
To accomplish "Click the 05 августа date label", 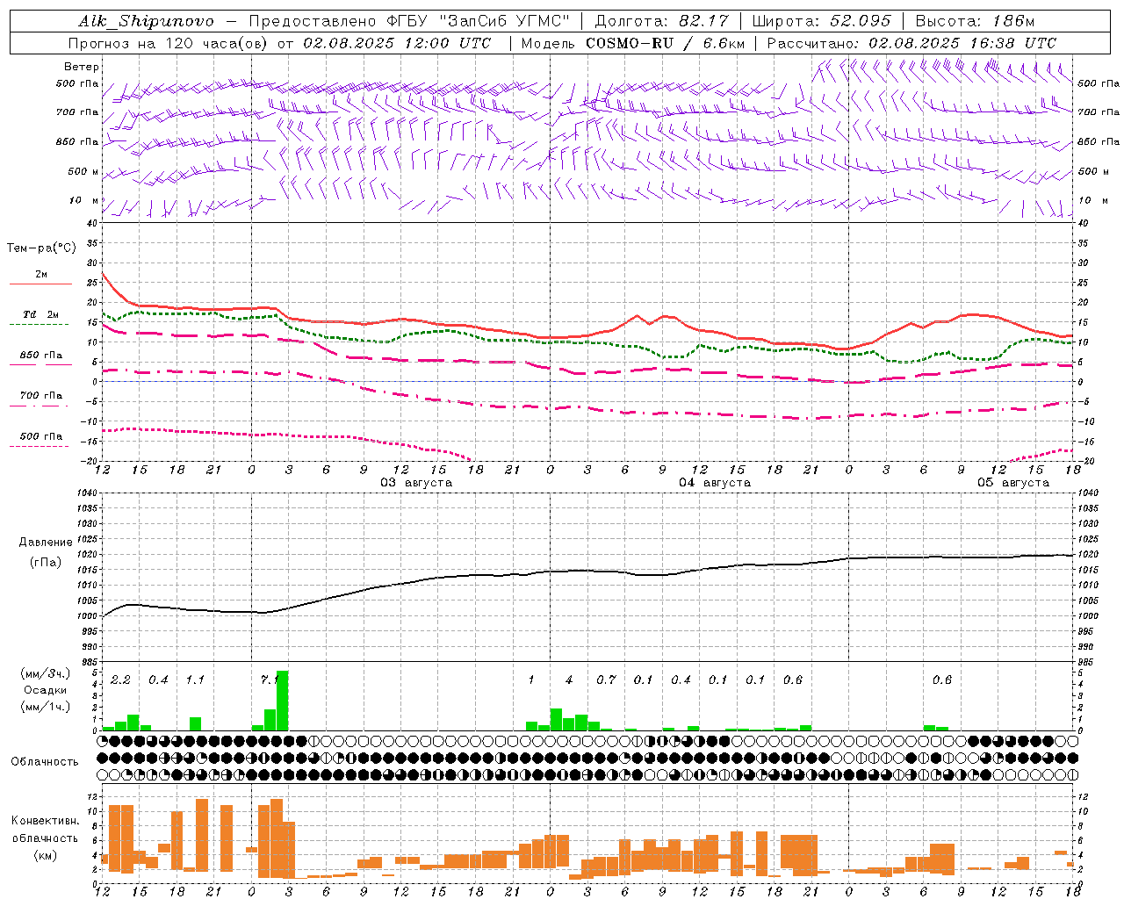I will pos(1013,483).
